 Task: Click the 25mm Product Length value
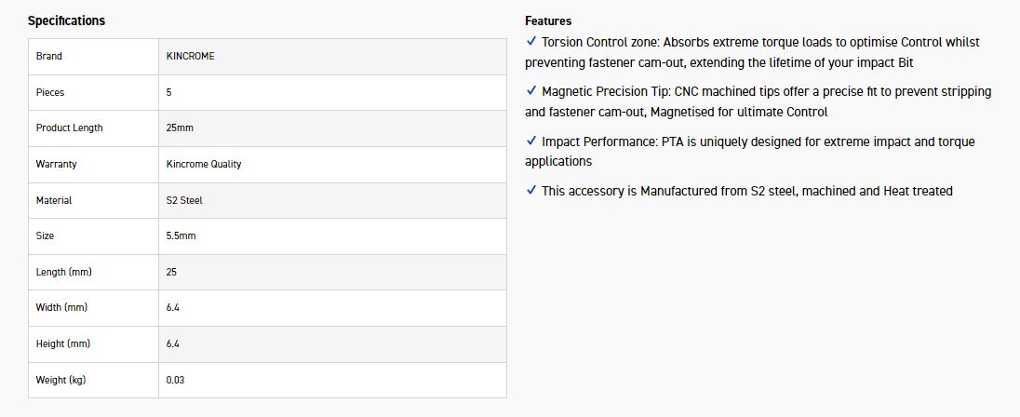180,128
